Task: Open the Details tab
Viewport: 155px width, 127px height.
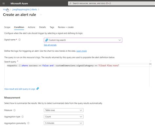Action: click(x=43, y=27)
